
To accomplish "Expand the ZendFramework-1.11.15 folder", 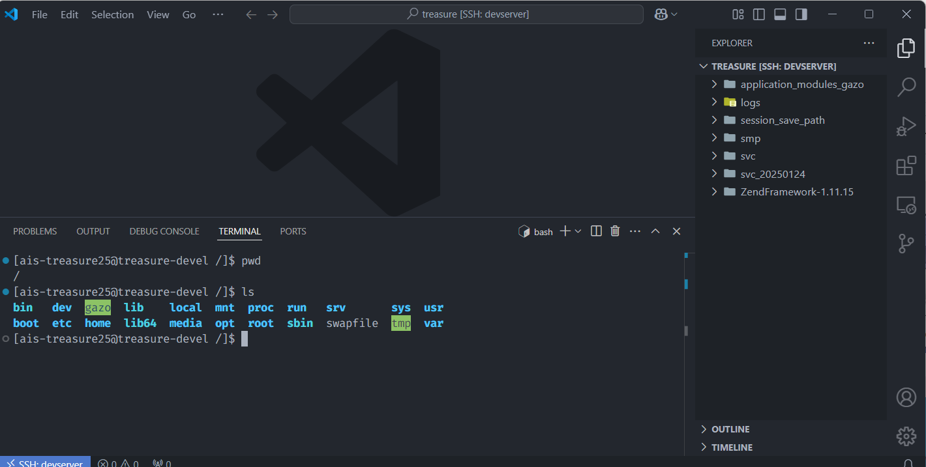I will tap(796, 191).
